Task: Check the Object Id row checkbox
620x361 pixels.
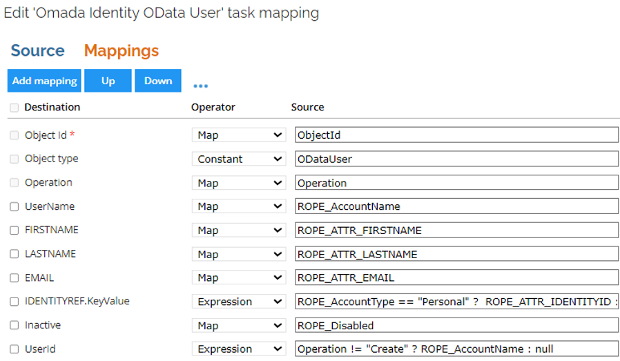Action: click(14, 135)
